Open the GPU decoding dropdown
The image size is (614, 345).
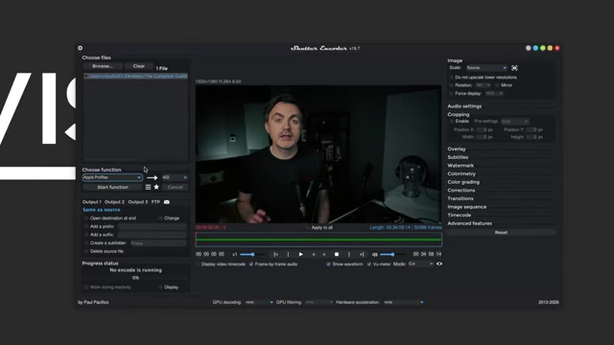click(258, 303)
